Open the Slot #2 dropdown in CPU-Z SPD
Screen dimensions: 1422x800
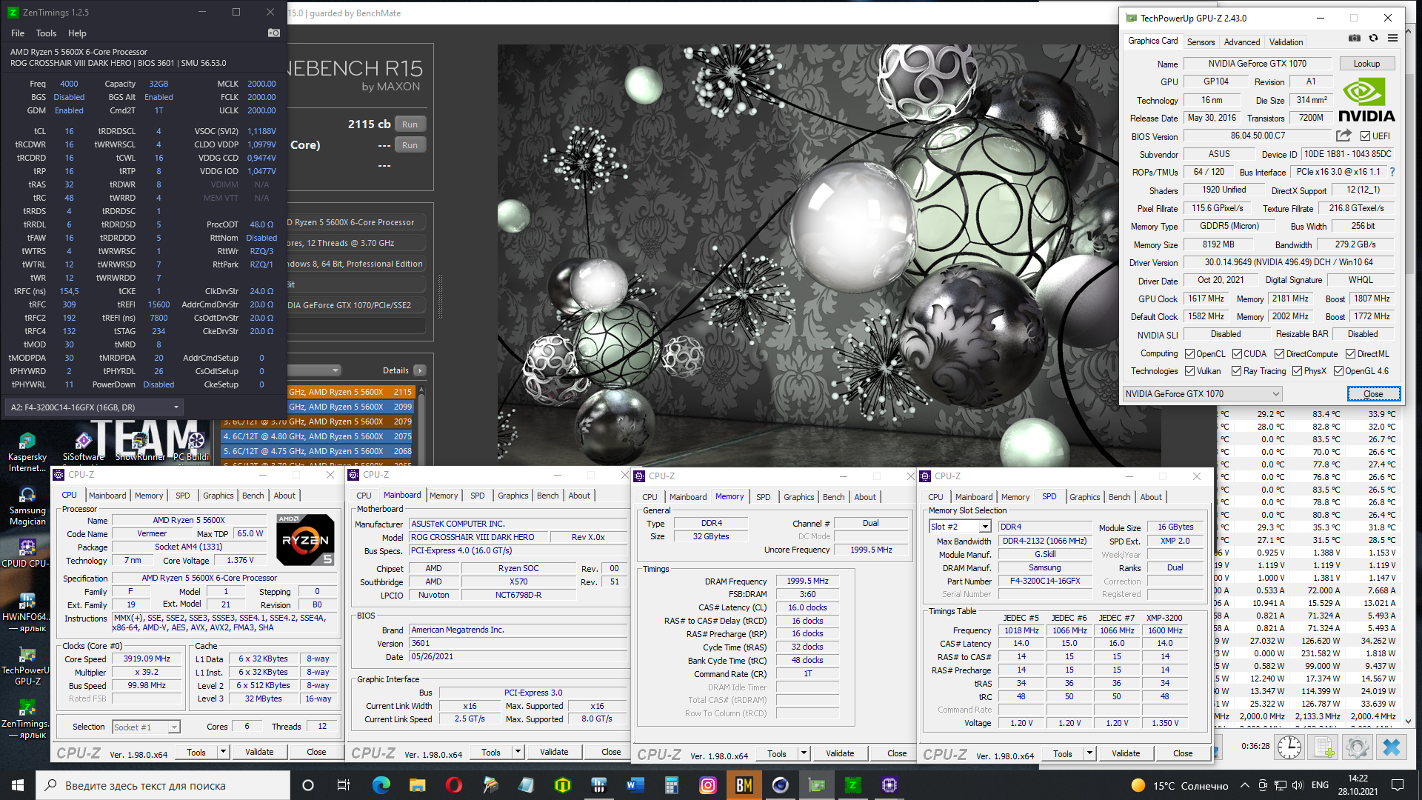pos(960,527)
